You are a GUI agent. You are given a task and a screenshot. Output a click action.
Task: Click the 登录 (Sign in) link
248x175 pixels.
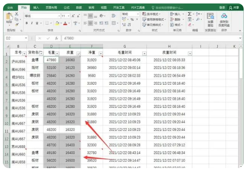(x=222, y=8)
